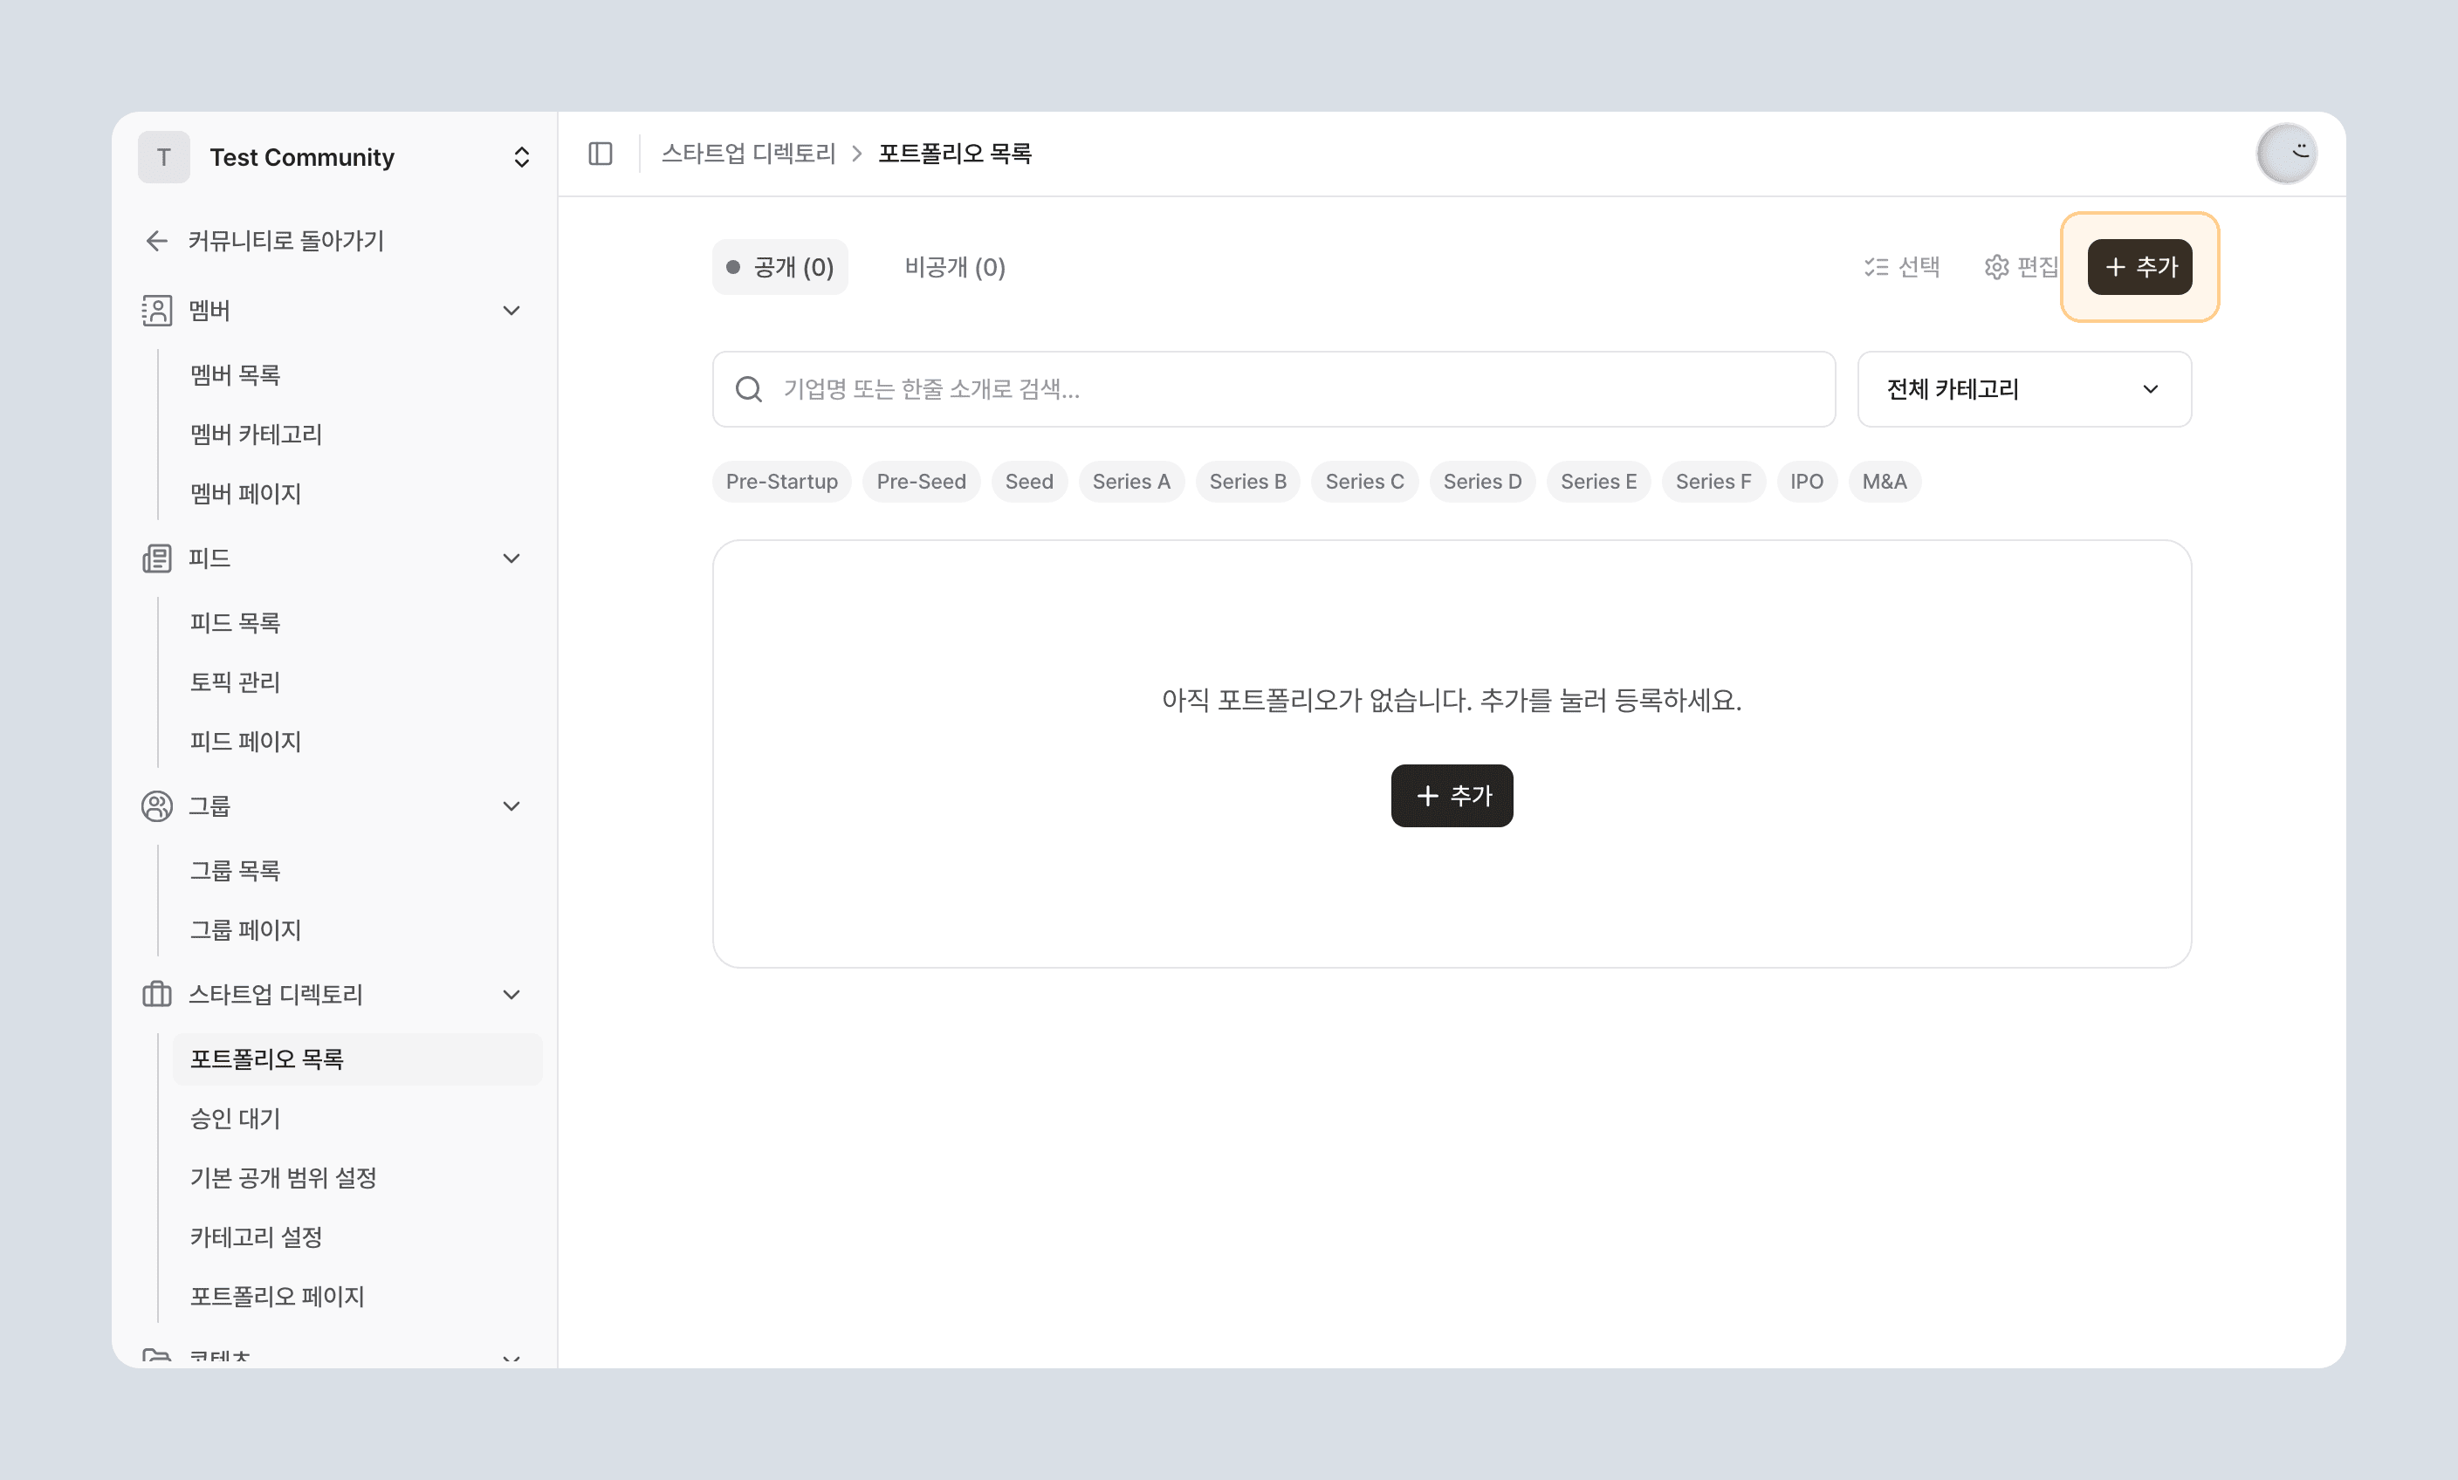This screenshot has width=2458, height=1480.
Task: Toggle the Series C filter chip
Action: tap(1364, 482)
